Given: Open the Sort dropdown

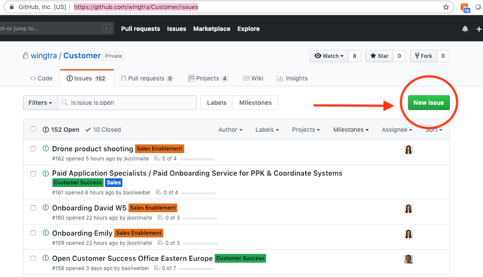Looking at the screenshot, I should [x=434, y=130].
